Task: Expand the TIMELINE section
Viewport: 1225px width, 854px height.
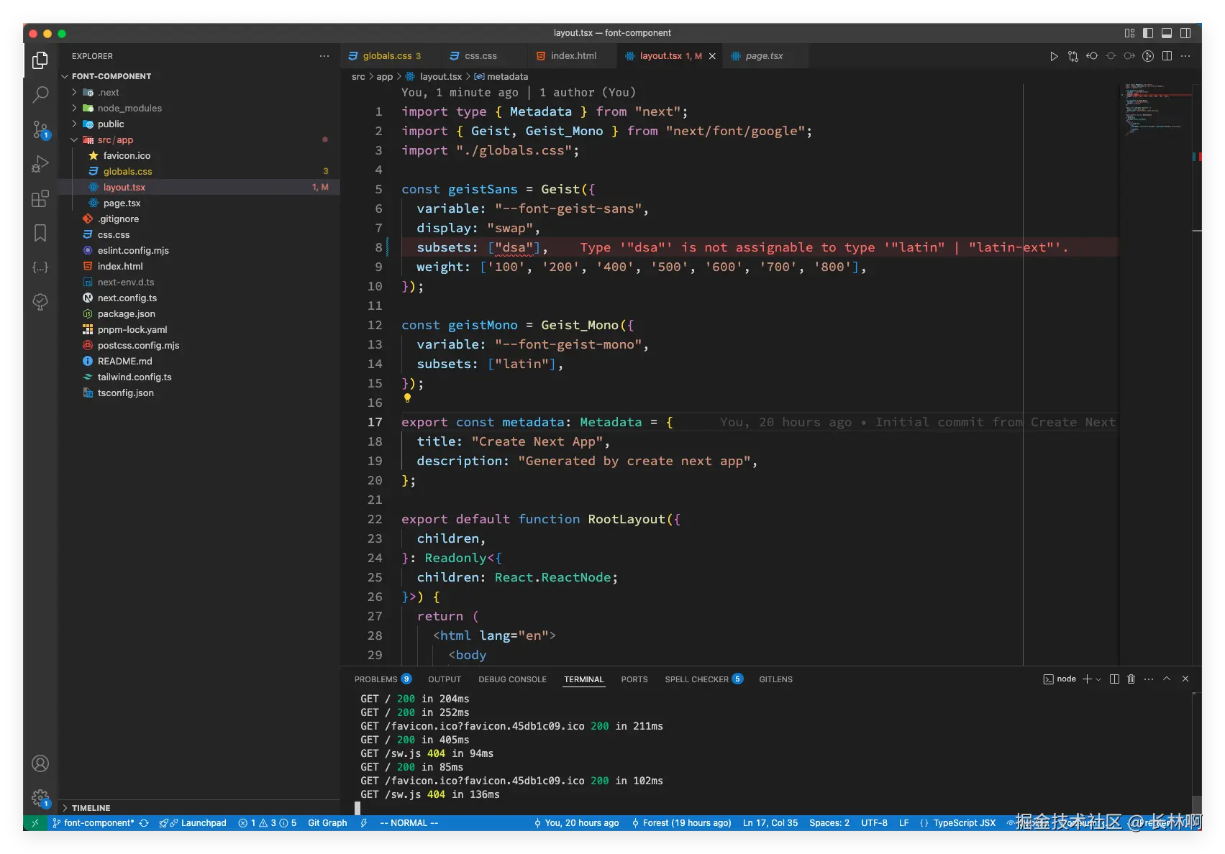Action: point(91,808)
